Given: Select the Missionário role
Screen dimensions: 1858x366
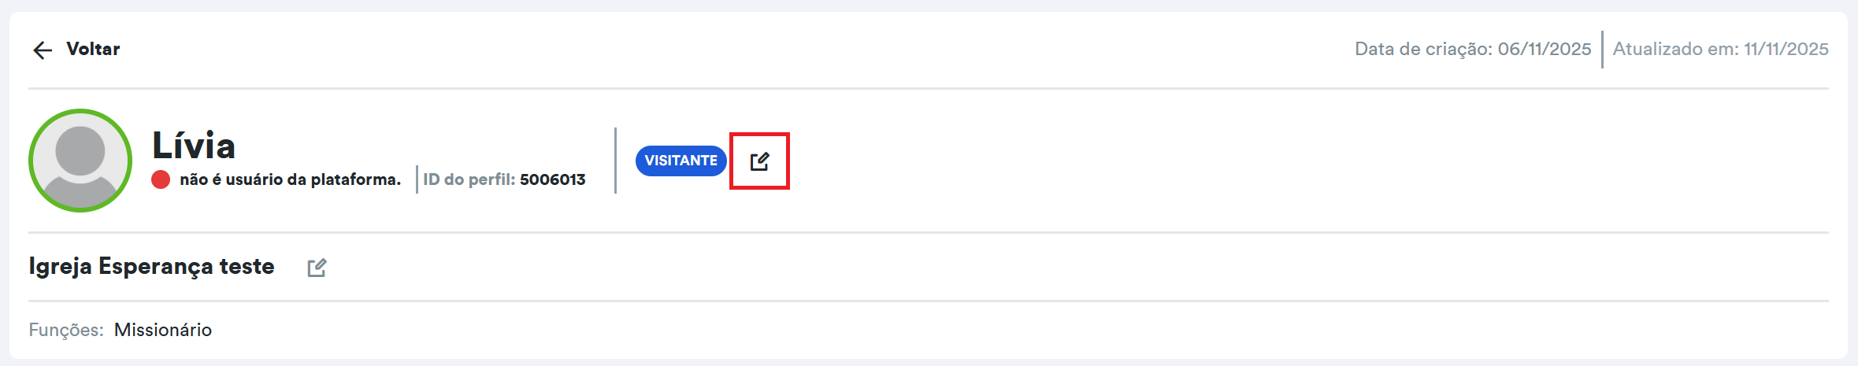Looking at the screenshot, I should pyautogui.click(x=163, y=330).
